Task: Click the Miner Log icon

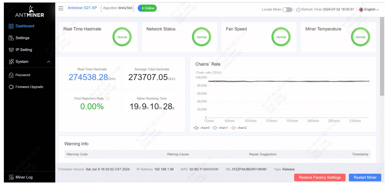Action: [11, 177]
